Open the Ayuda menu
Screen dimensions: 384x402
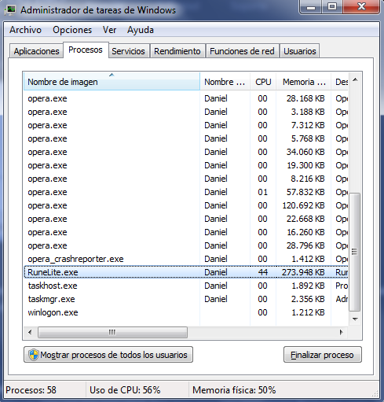141,30
